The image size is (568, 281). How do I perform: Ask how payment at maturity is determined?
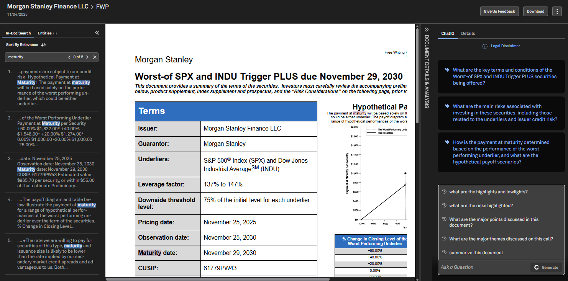[x=501, y=152]
